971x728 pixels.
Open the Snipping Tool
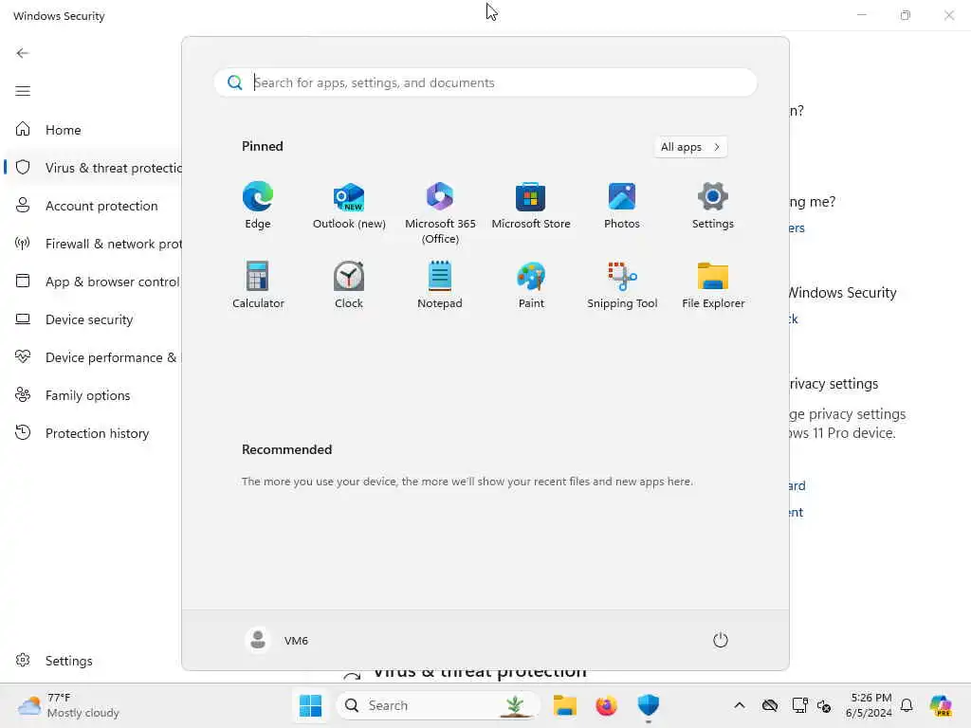(622, 284)
